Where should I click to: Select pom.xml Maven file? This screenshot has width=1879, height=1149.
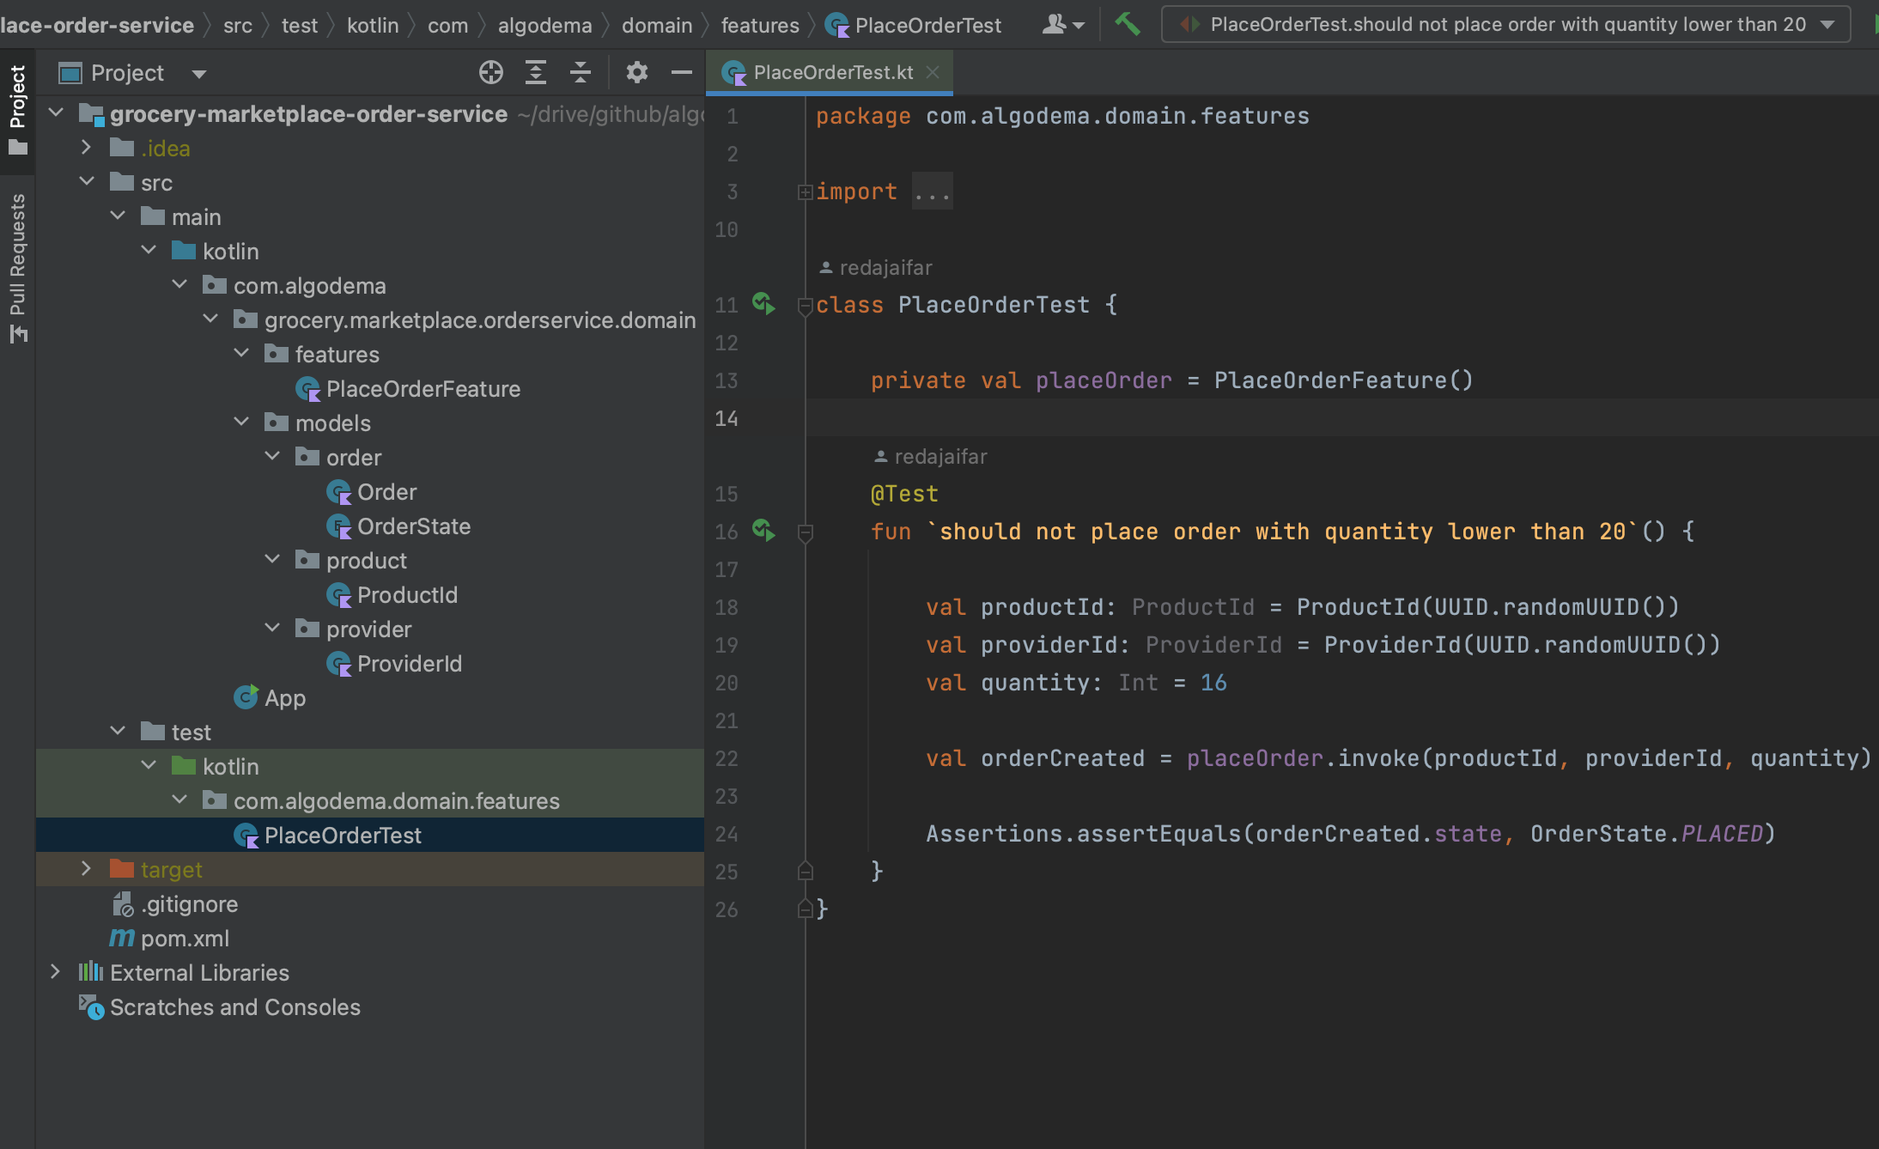coord(170,939)
